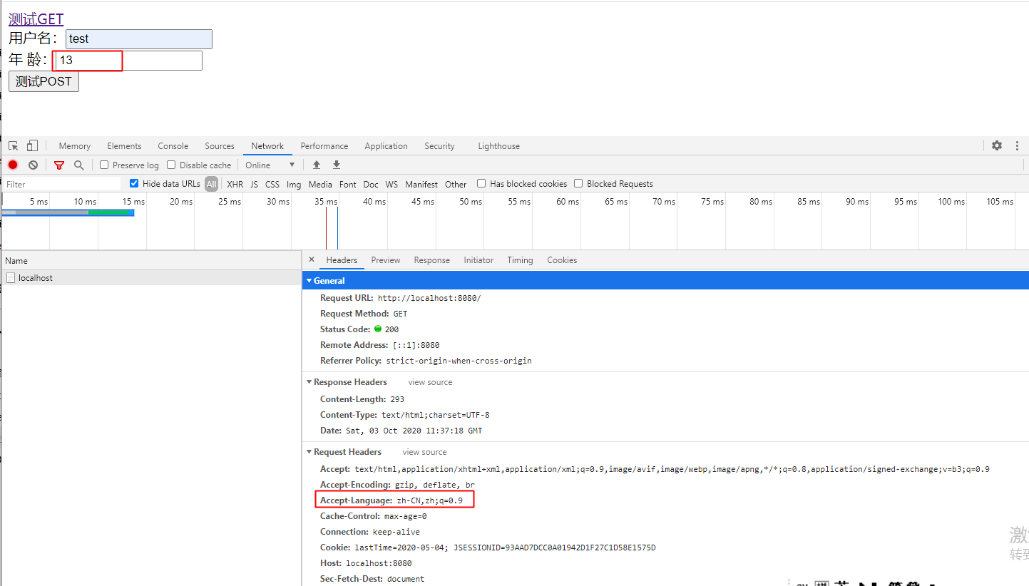The width and height of the screenshot is (1029, 586).
Task: Filter requests by WS
Action: 391,184
